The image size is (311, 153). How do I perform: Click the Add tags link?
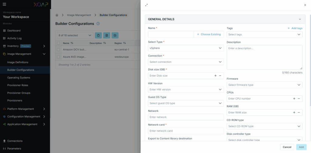coord(295,28)
